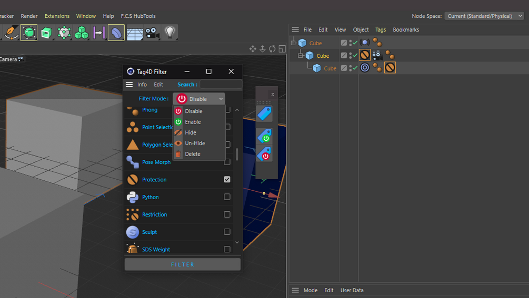This screenshot has height=298, width=529.
Task: Check the SDS Weight tag checkbox
Action: 227,249
